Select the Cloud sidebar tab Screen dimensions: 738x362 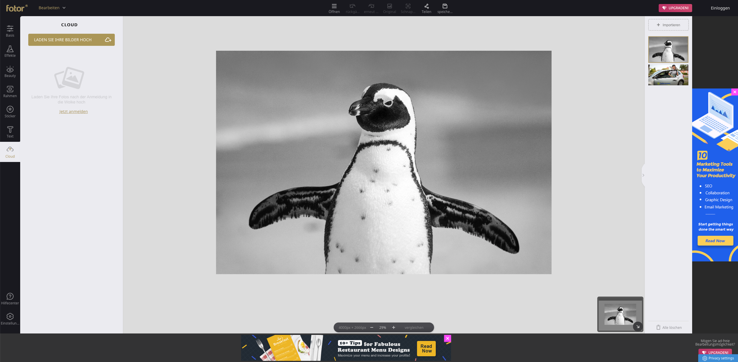tap(10, 152)
